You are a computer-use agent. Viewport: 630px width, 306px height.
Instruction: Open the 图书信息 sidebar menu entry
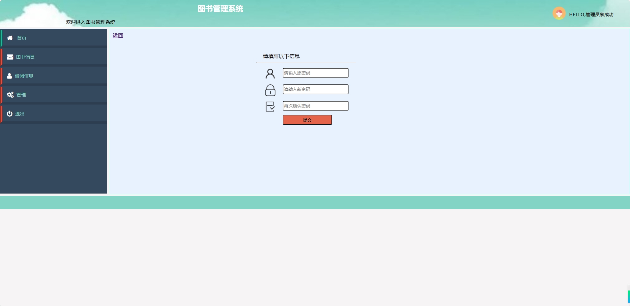[25, 57]
